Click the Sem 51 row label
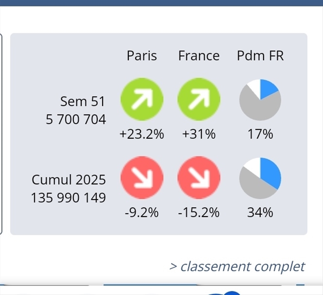Screen dimensions: 323x295 click(x=82, y=101)
